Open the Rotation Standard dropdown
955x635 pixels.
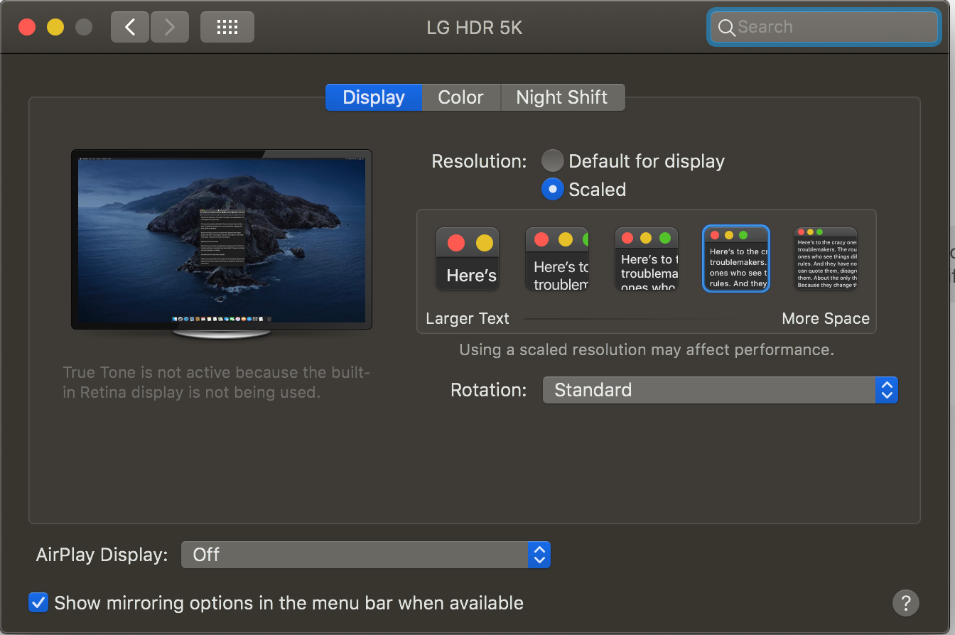[x=721, y=390]
